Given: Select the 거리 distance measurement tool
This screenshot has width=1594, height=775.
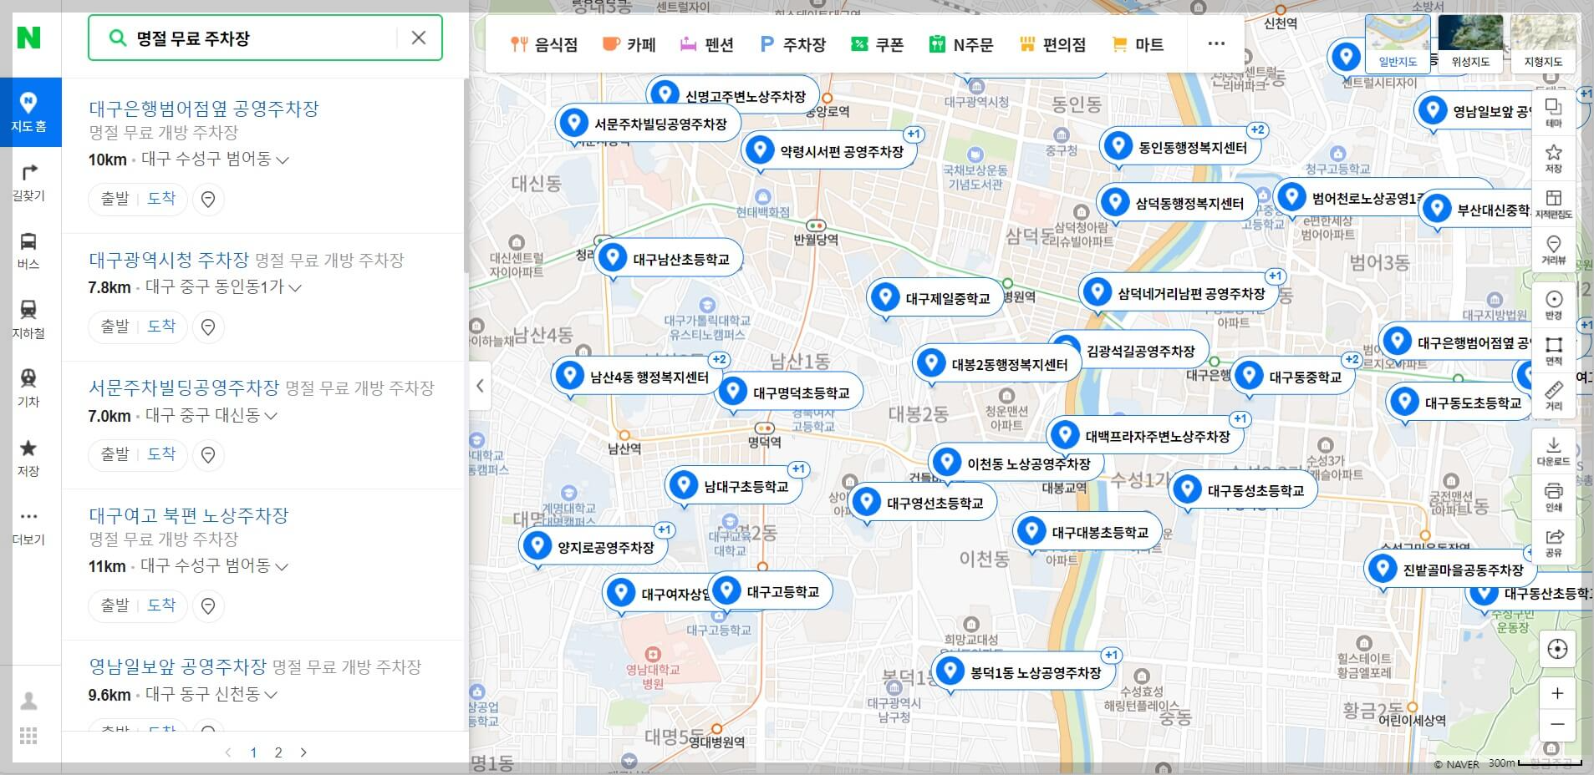Looking at the screenshot, I should pyautogui.click(x=1555, y=394).
